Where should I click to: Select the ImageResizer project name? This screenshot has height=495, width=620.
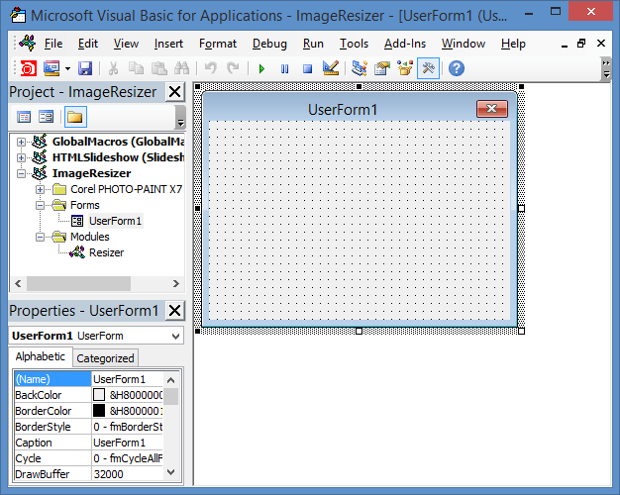[x=91, y=173]
